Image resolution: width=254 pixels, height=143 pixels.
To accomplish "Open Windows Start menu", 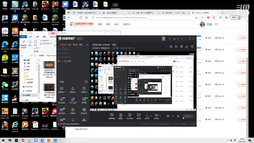I will [3, 140].
